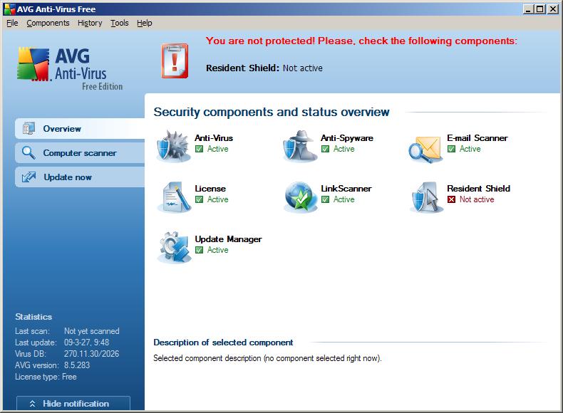Click the AVG version value '8.5.283'
Screen dimensions: 563x413
click(77, 365)
